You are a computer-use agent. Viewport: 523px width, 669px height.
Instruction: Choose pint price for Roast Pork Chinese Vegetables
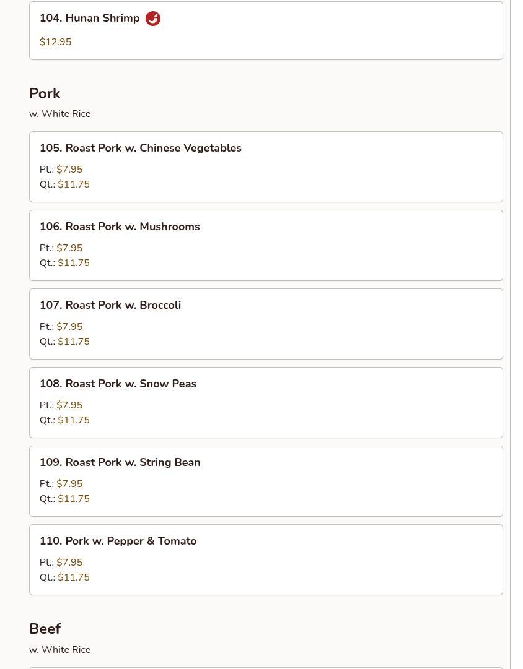[69, 170]
